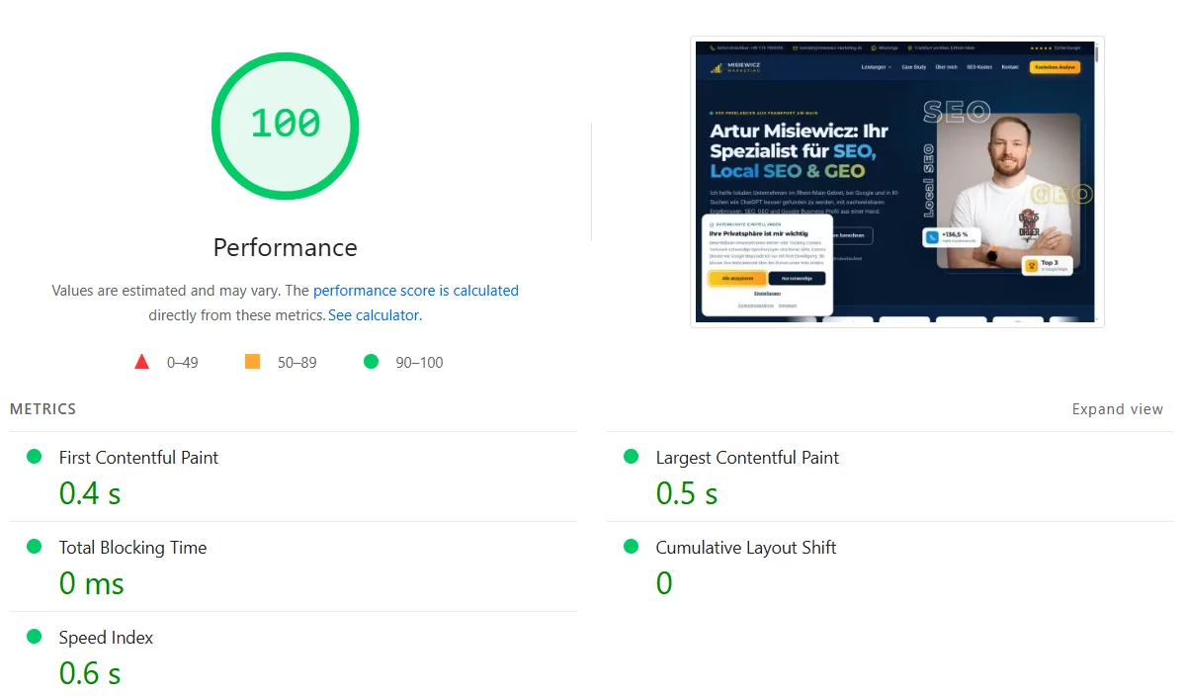Click the red triangle 0–49 legend icon
1184x697 pixels.
pyautogui.click(x=141, y=362)
